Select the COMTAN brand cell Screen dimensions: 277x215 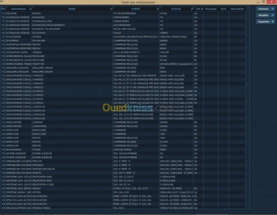coord(72,122)
